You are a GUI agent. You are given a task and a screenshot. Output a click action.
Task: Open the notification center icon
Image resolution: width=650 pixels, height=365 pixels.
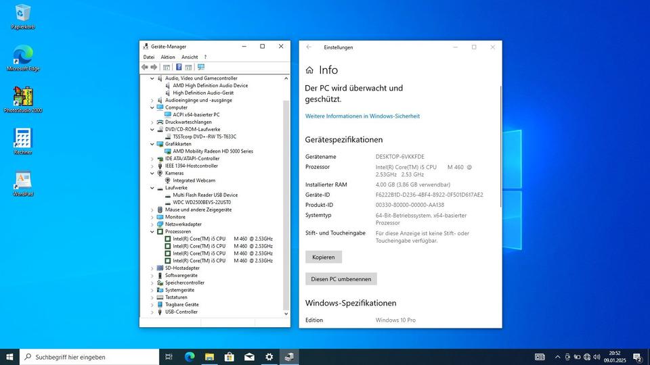638,357
